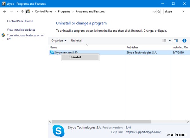Maximize the Programs and Features window
Screen dimensions: 190x138
pos(174,3)
